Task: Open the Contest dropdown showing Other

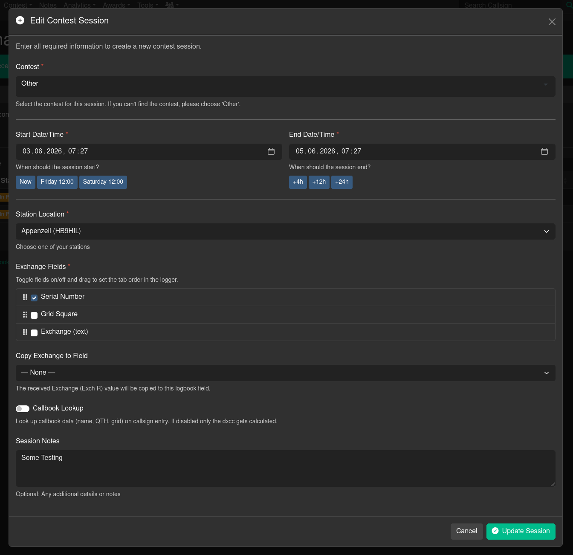Action: point(286,87)
